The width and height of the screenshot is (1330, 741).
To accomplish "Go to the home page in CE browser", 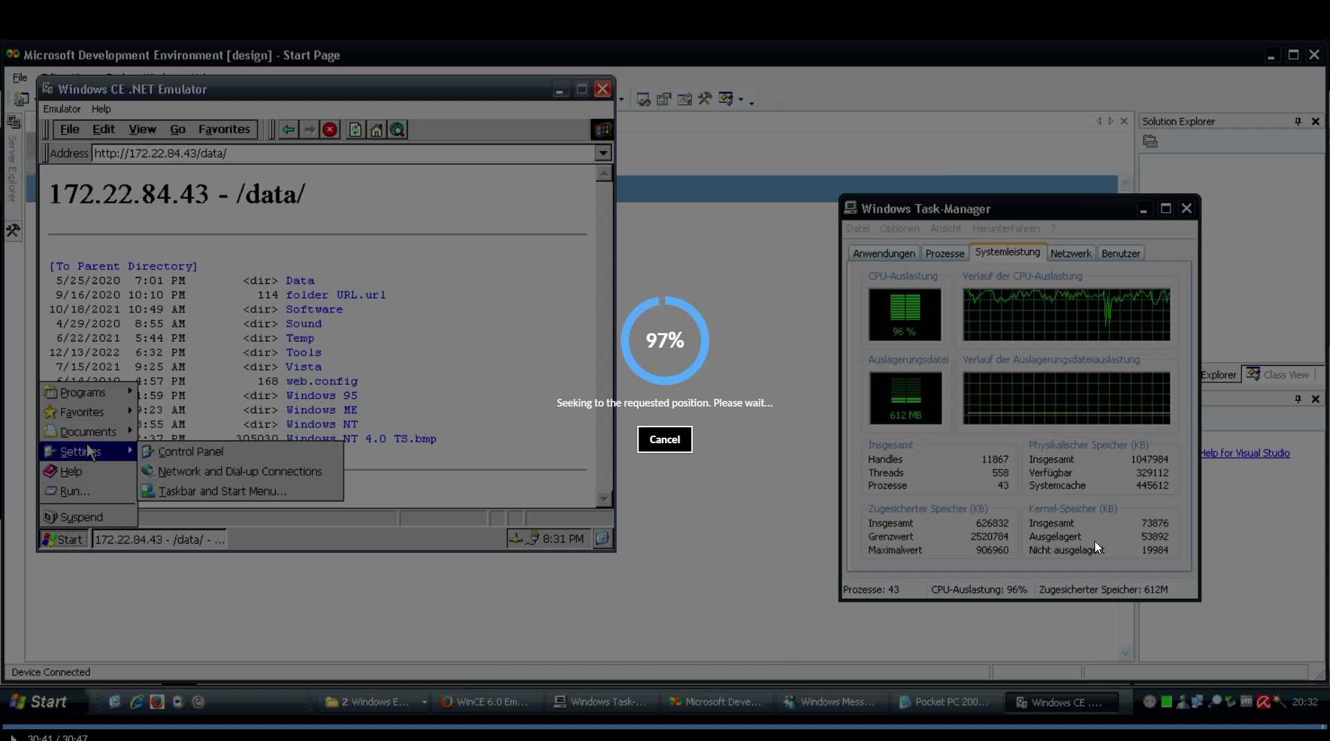I will 376,130.
